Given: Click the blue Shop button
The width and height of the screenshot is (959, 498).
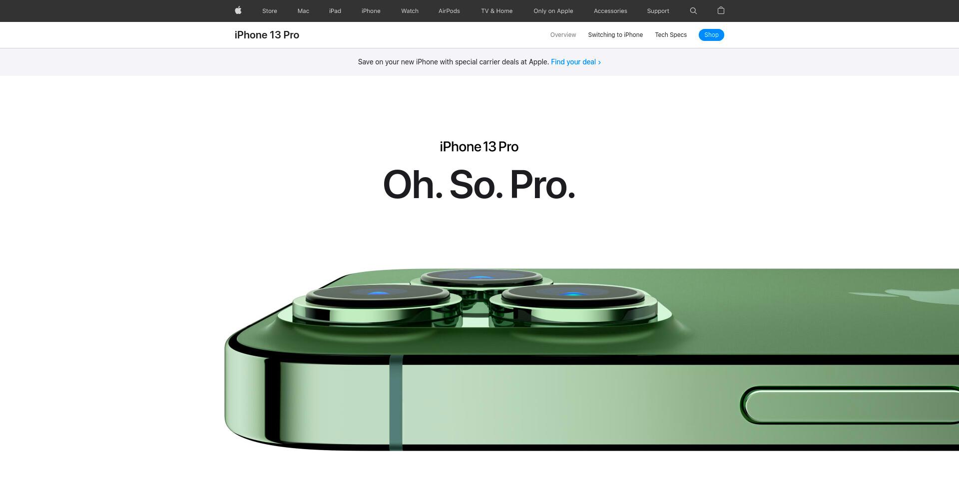Looking at the screenshot, I should point(711,35).
